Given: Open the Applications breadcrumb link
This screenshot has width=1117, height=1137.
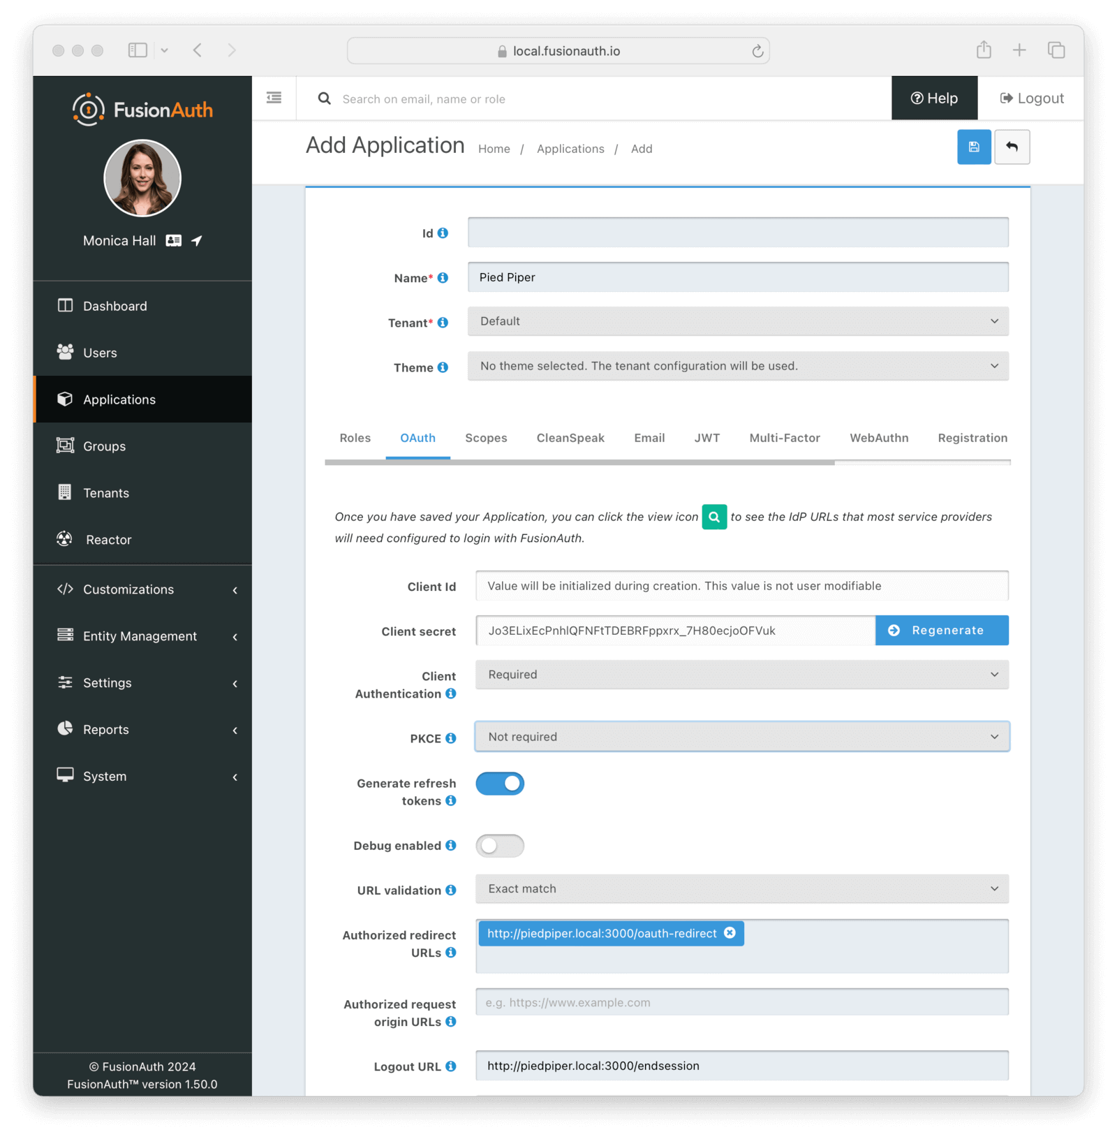Looking at the screenshot, I should [570, 148].
